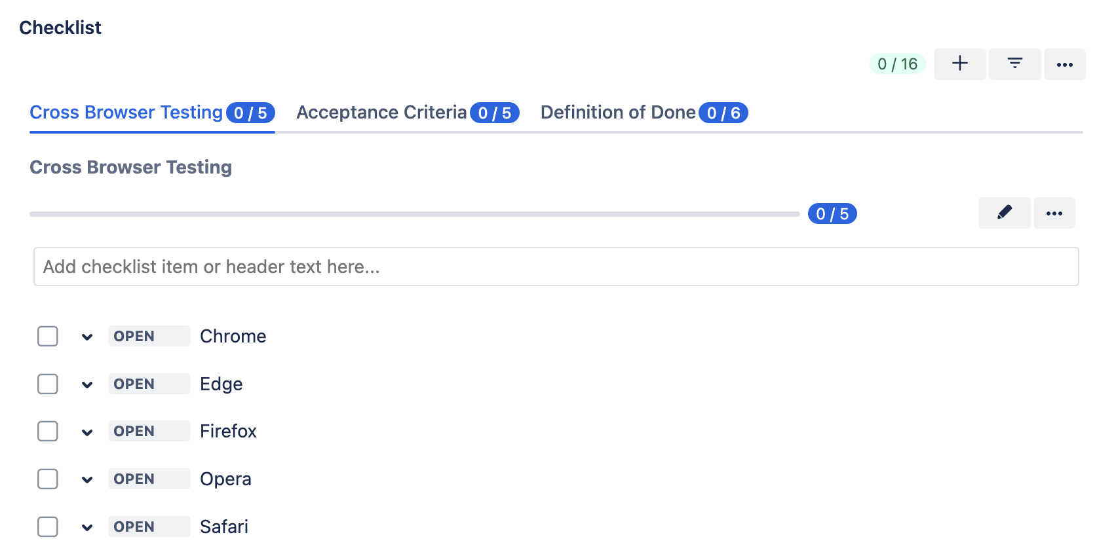Click the plus icon to add checklist
This screenshot has width=1097, height=554.
[959, 64]
